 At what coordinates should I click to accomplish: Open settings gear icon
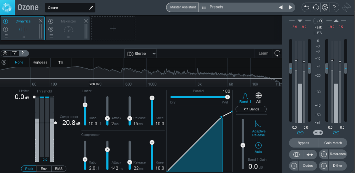tap(325, 8)
